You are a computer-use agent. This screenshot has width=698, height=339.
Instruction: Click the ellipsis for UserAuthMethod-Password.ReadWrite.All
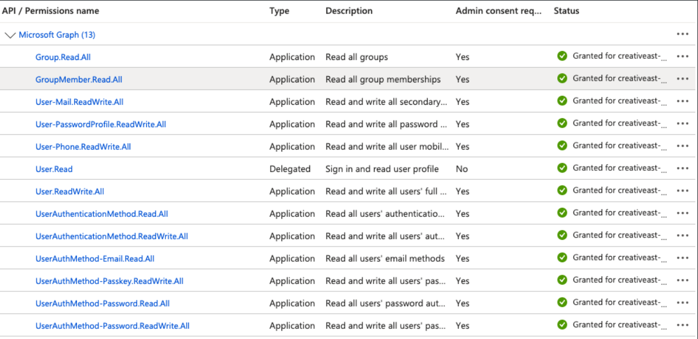click(682, 326)
